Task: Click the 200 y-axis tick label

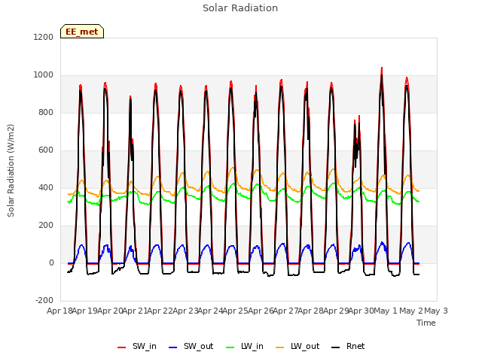Action: point(46,226)
